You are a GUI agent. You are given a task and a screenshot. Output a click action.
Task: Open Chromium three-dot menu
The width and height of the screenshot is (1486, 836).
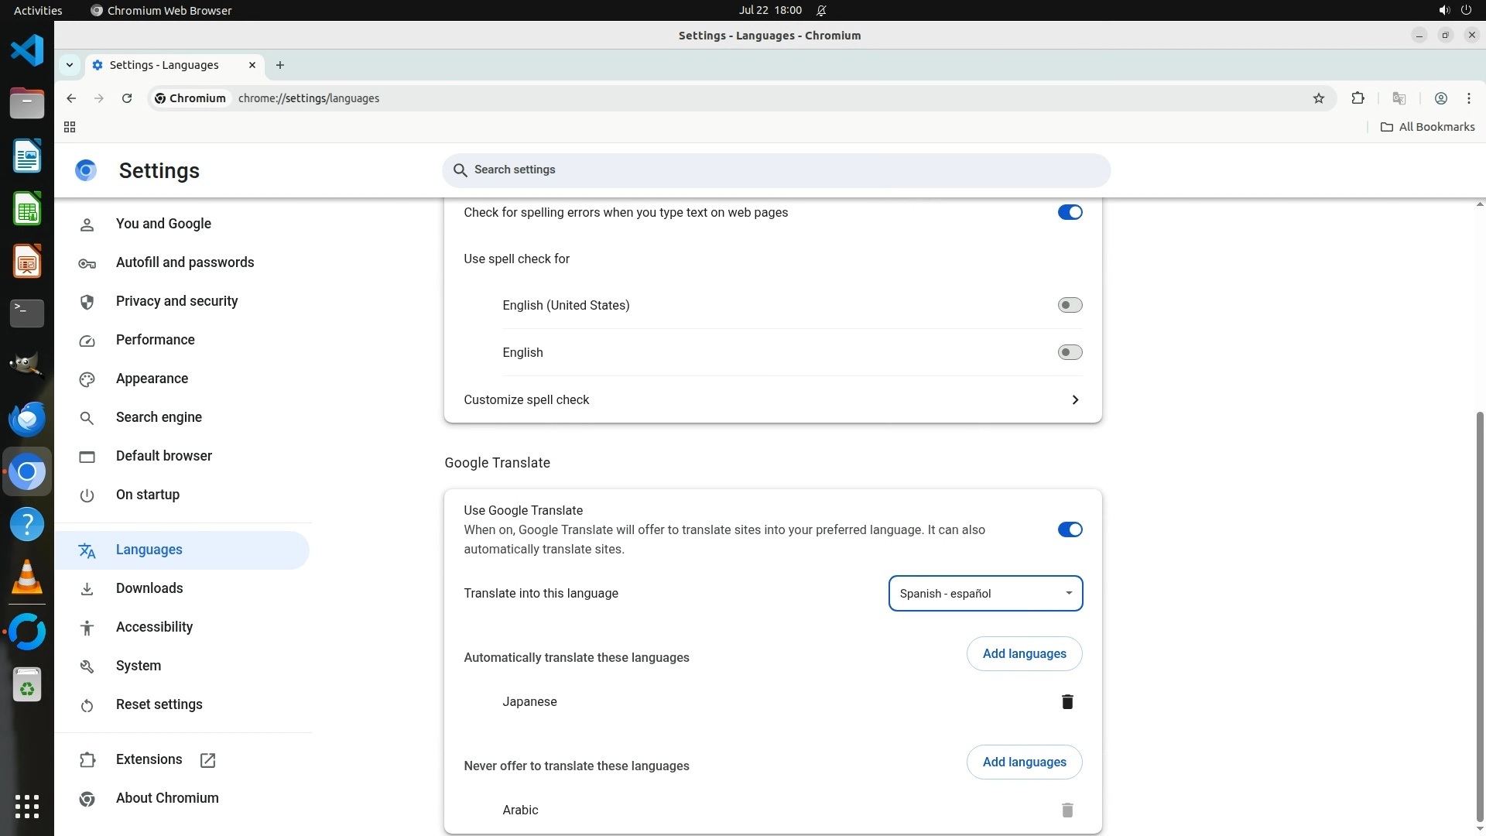[x=1468, y=98]
